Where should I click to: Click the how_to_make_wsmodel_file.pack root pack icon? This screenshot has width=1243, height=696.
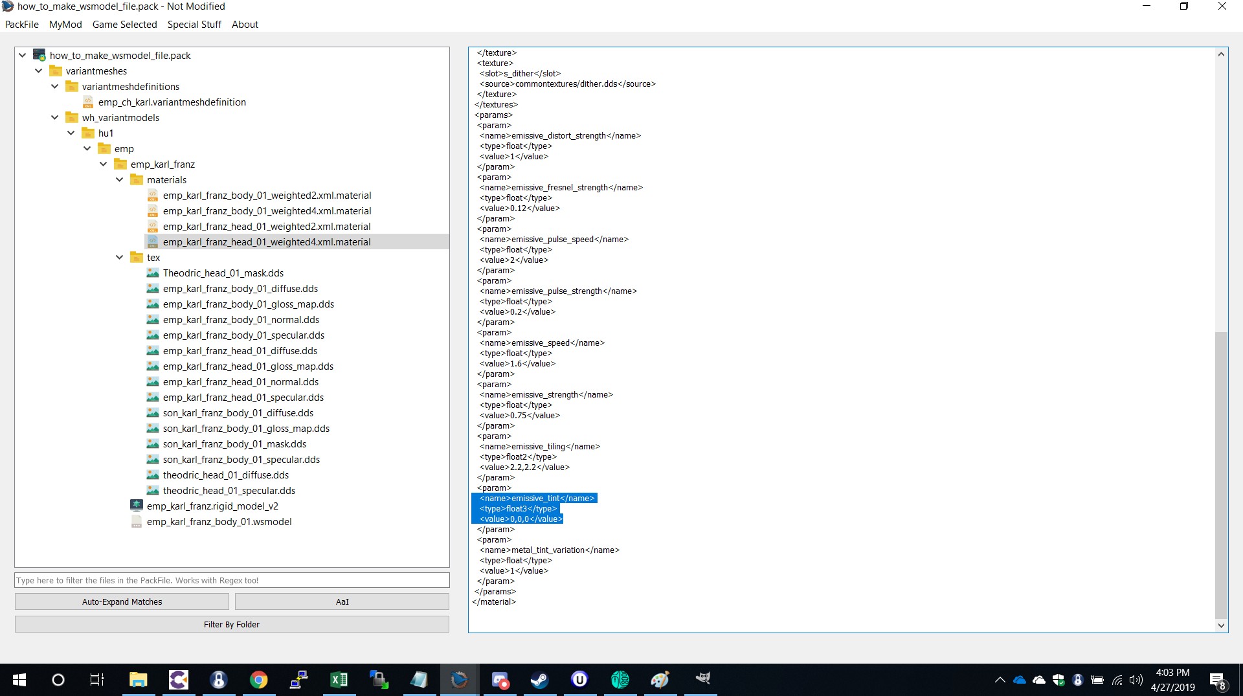[x=39, y=55]
